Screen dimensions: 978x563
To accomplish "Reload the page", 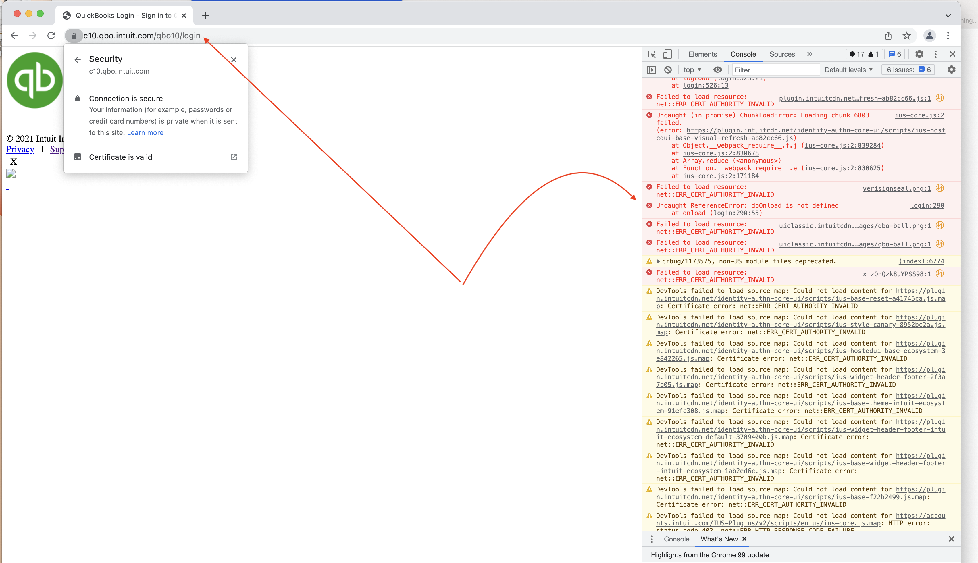I will [x=51, y=36].
